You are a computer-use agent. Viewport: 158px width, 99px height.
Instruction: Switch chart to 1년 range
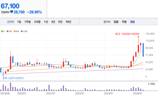pyautogui.click(x=46, y=22)
